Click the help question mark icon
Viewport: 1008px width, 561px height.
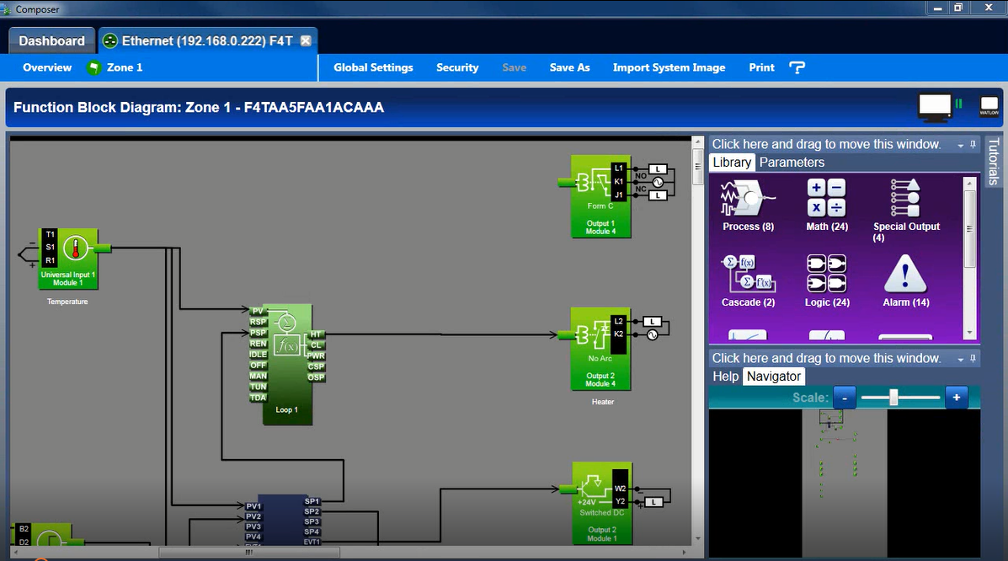pos(797,67)
